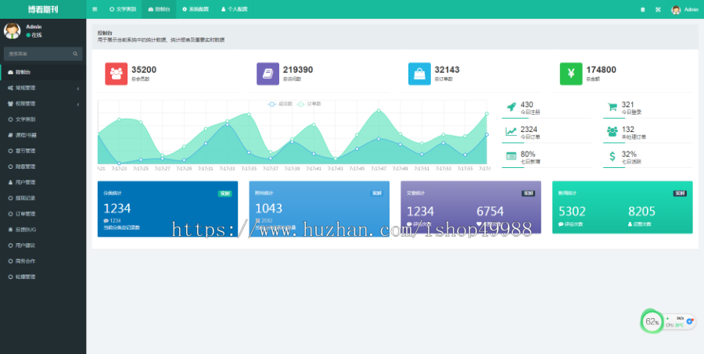Click the 5302 comment count value
The width and height of the screenshot is (704, 354).
click(x=572, y=211)
